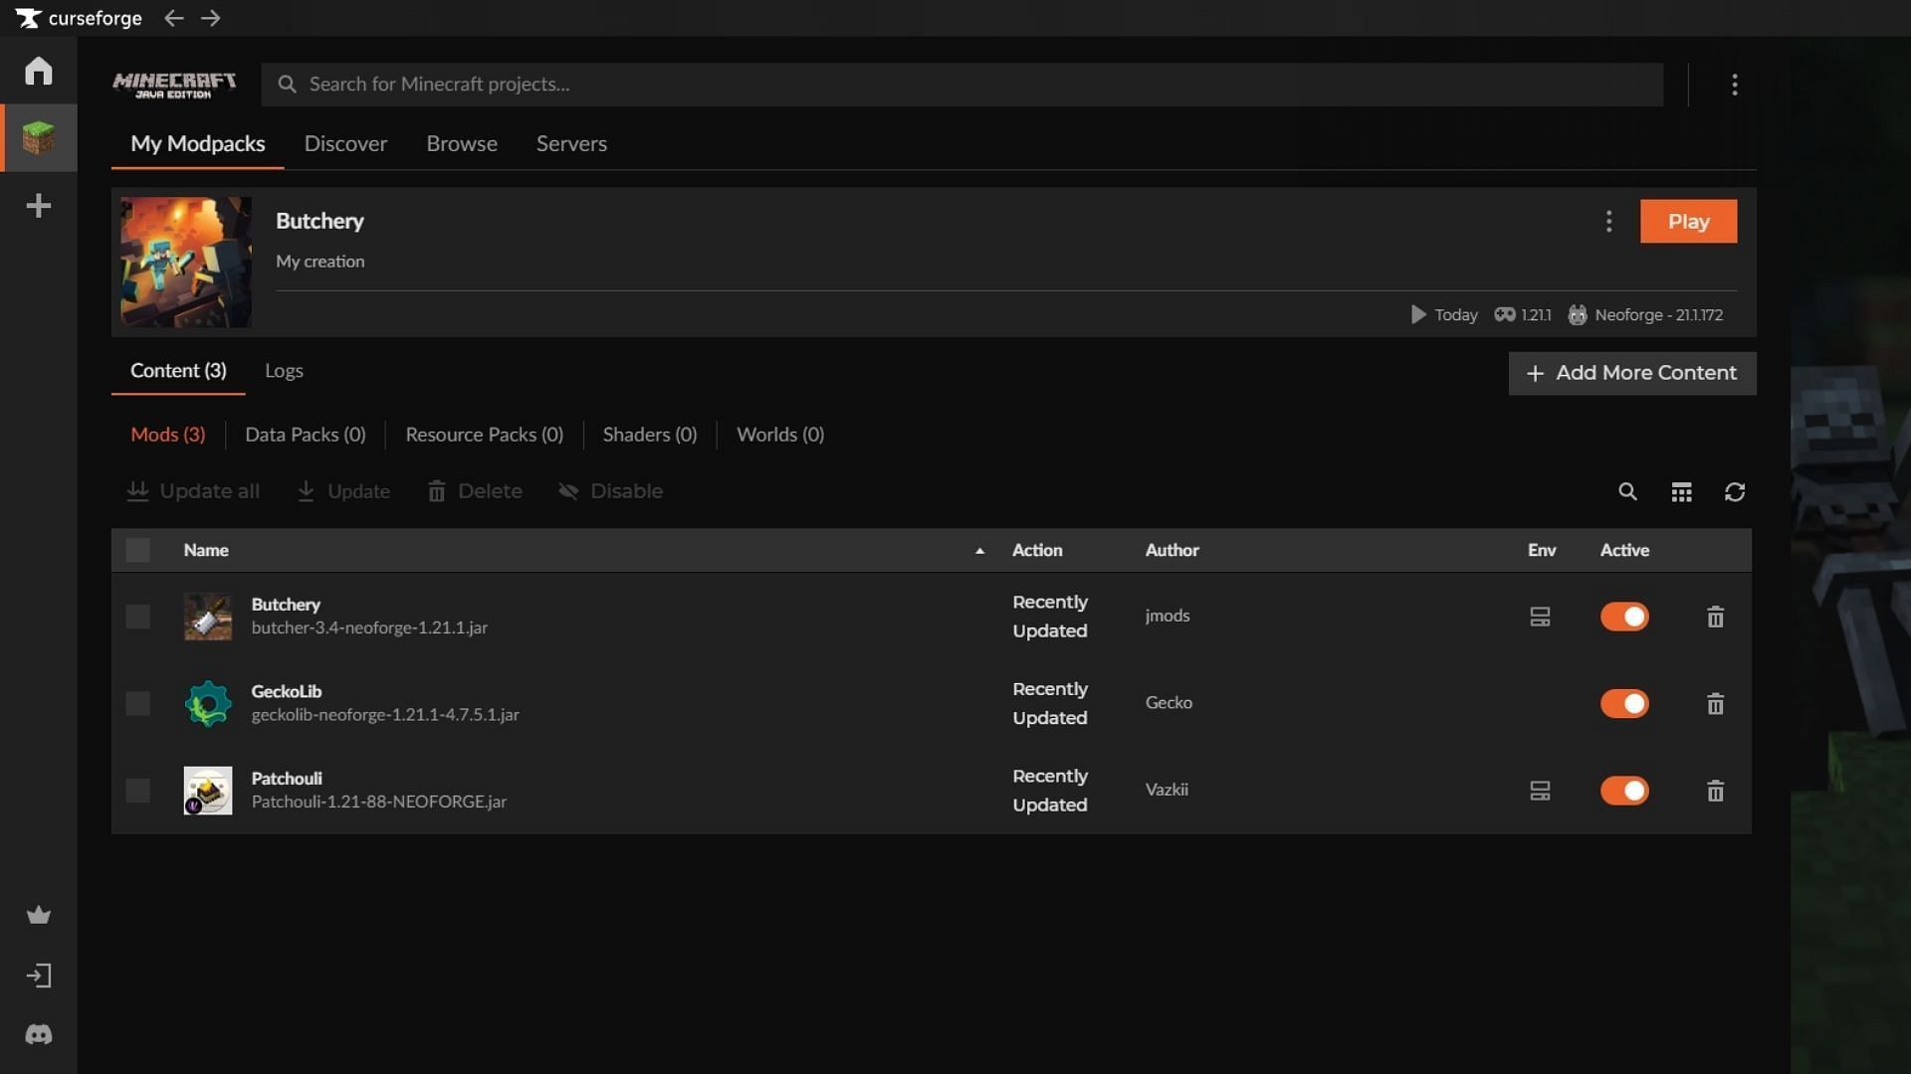Disable the Patchouli mod active switch

coord(1624,791)
